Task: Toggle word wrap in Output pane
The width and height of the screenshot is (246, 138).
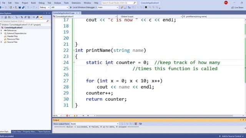Action: pos(140,124)
